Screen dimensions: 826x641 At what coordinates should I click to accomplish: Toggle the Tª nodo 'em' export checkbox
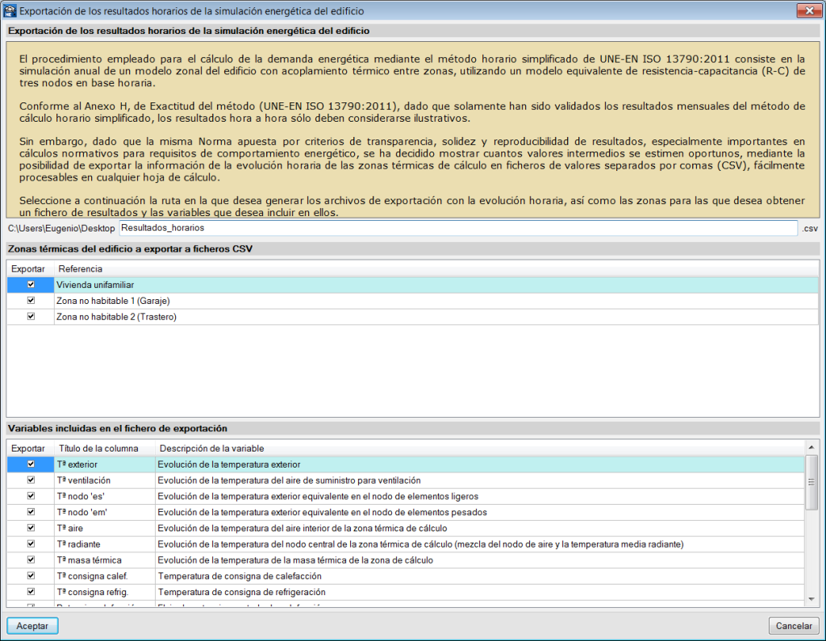(31, 511)
